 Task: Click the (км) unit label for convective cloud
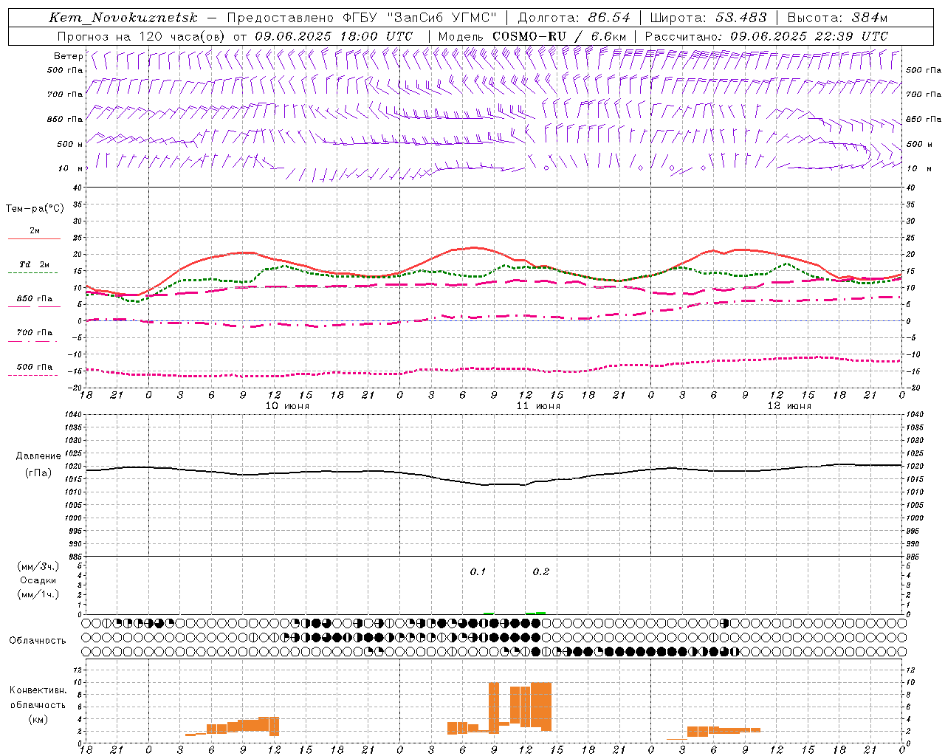click(38, 720)
